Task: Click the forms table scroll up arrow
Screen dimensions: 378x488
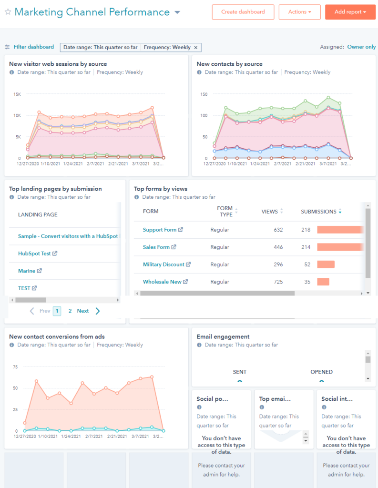Action: (x=368, y=205)
